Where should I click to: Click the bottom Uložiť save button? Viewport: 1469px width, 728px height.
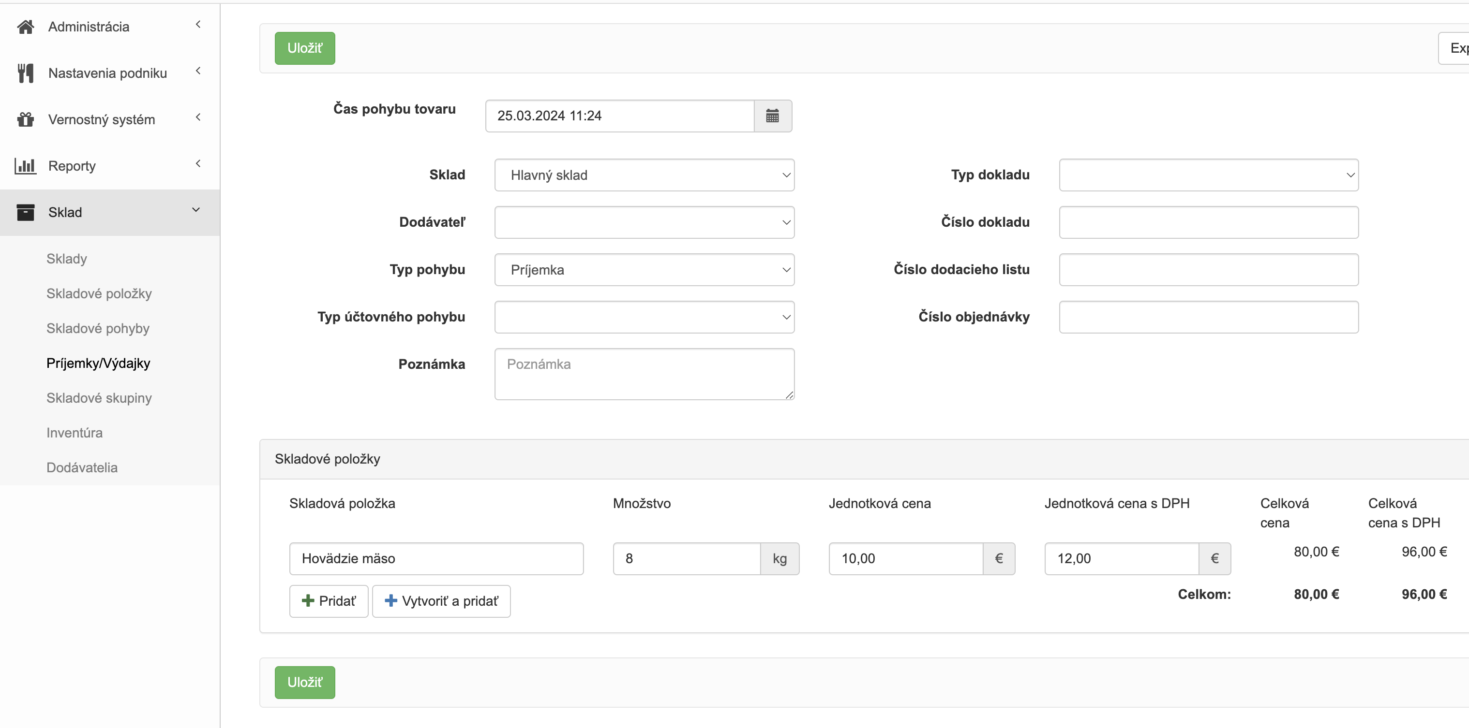point(304,682)
